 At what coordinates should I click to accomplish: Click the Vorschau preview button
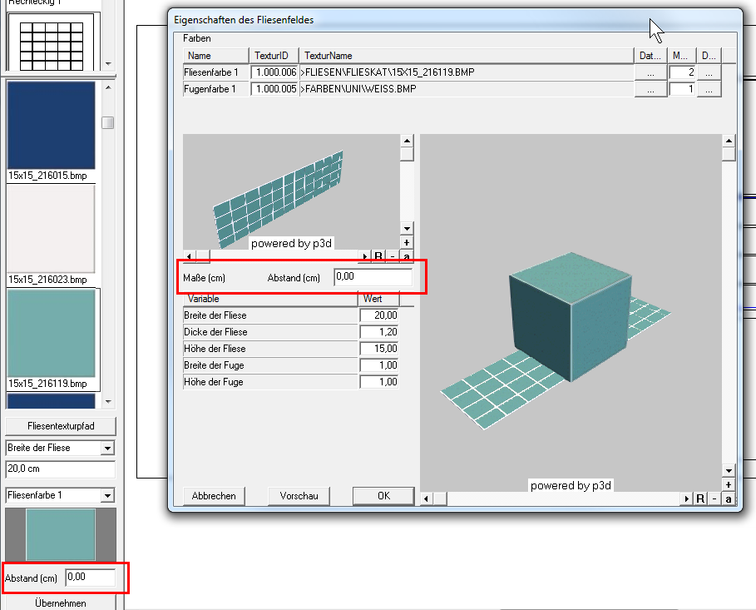(x=299, y=496)
